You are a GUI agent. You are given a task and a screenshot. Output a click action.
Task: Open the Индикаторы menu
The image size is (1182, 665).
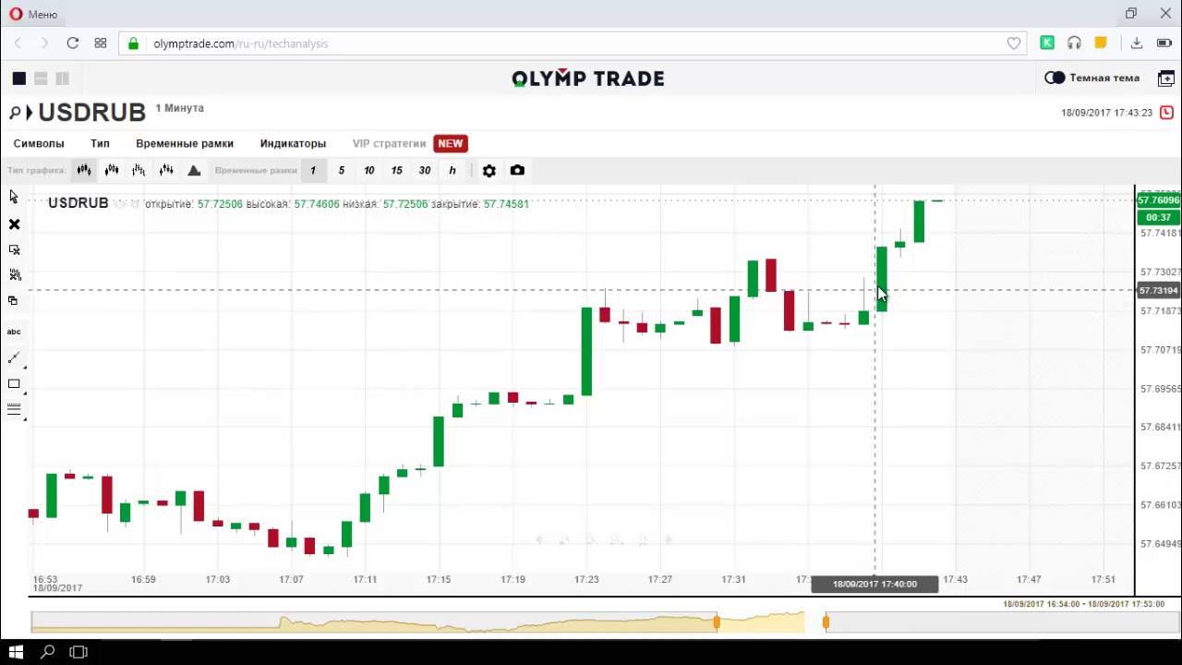pos(293,143)
